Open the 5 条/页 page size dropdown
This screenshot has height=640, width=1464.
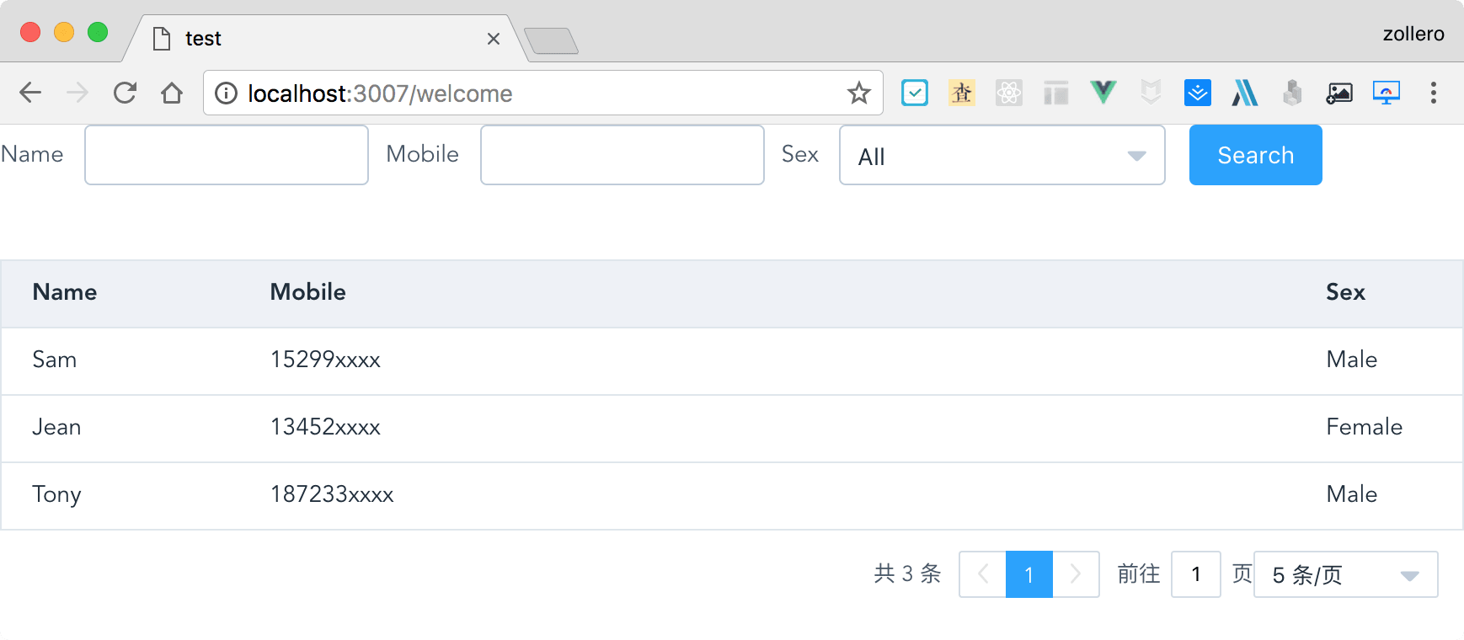[x=1345, y=574]
